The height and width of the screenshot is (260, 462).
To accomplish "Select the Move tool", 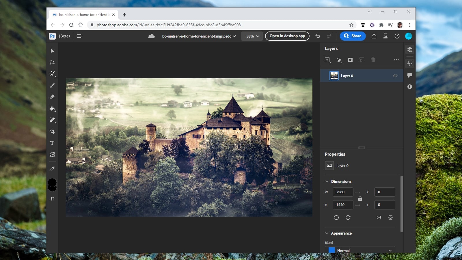I will click(52, 51).
